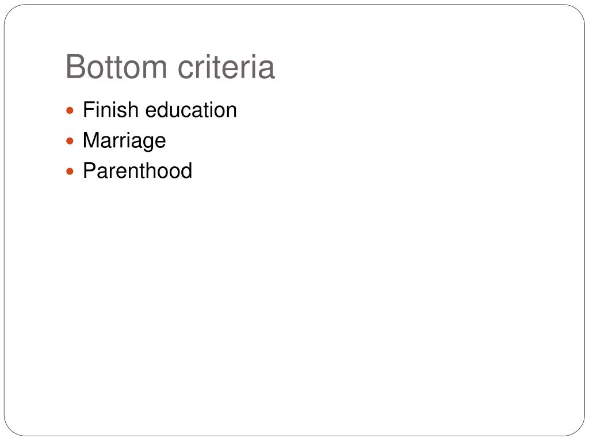Image resolution: width=589 pixels, height=442 pixels.
Task: Click the empty slide area below Parenthood
Action: click(x=294, y=300)
